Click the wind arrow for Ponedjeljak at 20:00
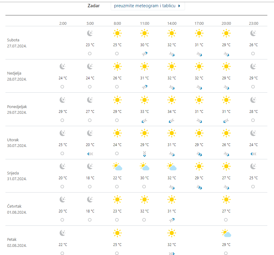 click(x=226, y=120)
